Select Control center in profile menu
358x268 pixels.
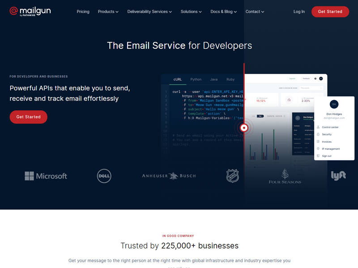pyautogui.click(x=330, y=127)
